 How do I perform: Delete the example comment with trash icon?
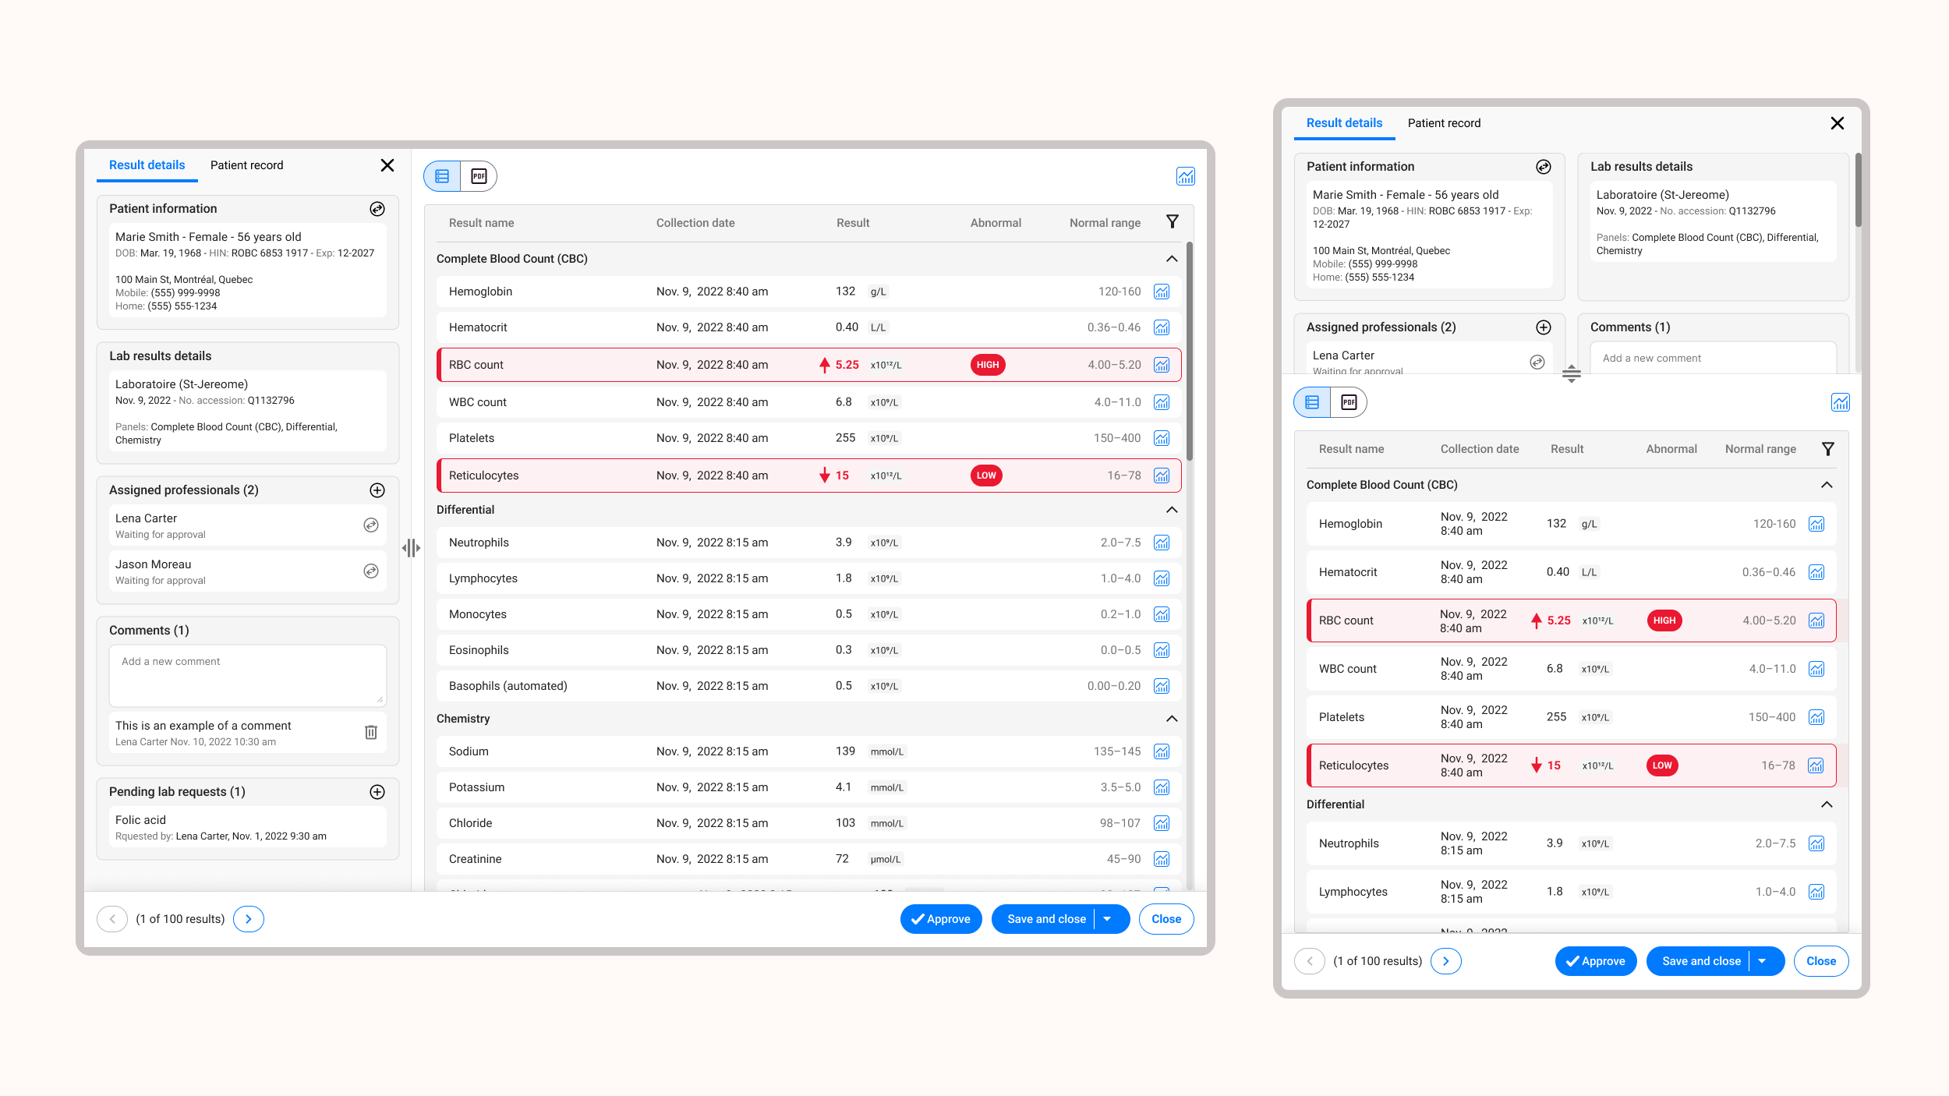(x=371, y=732)
